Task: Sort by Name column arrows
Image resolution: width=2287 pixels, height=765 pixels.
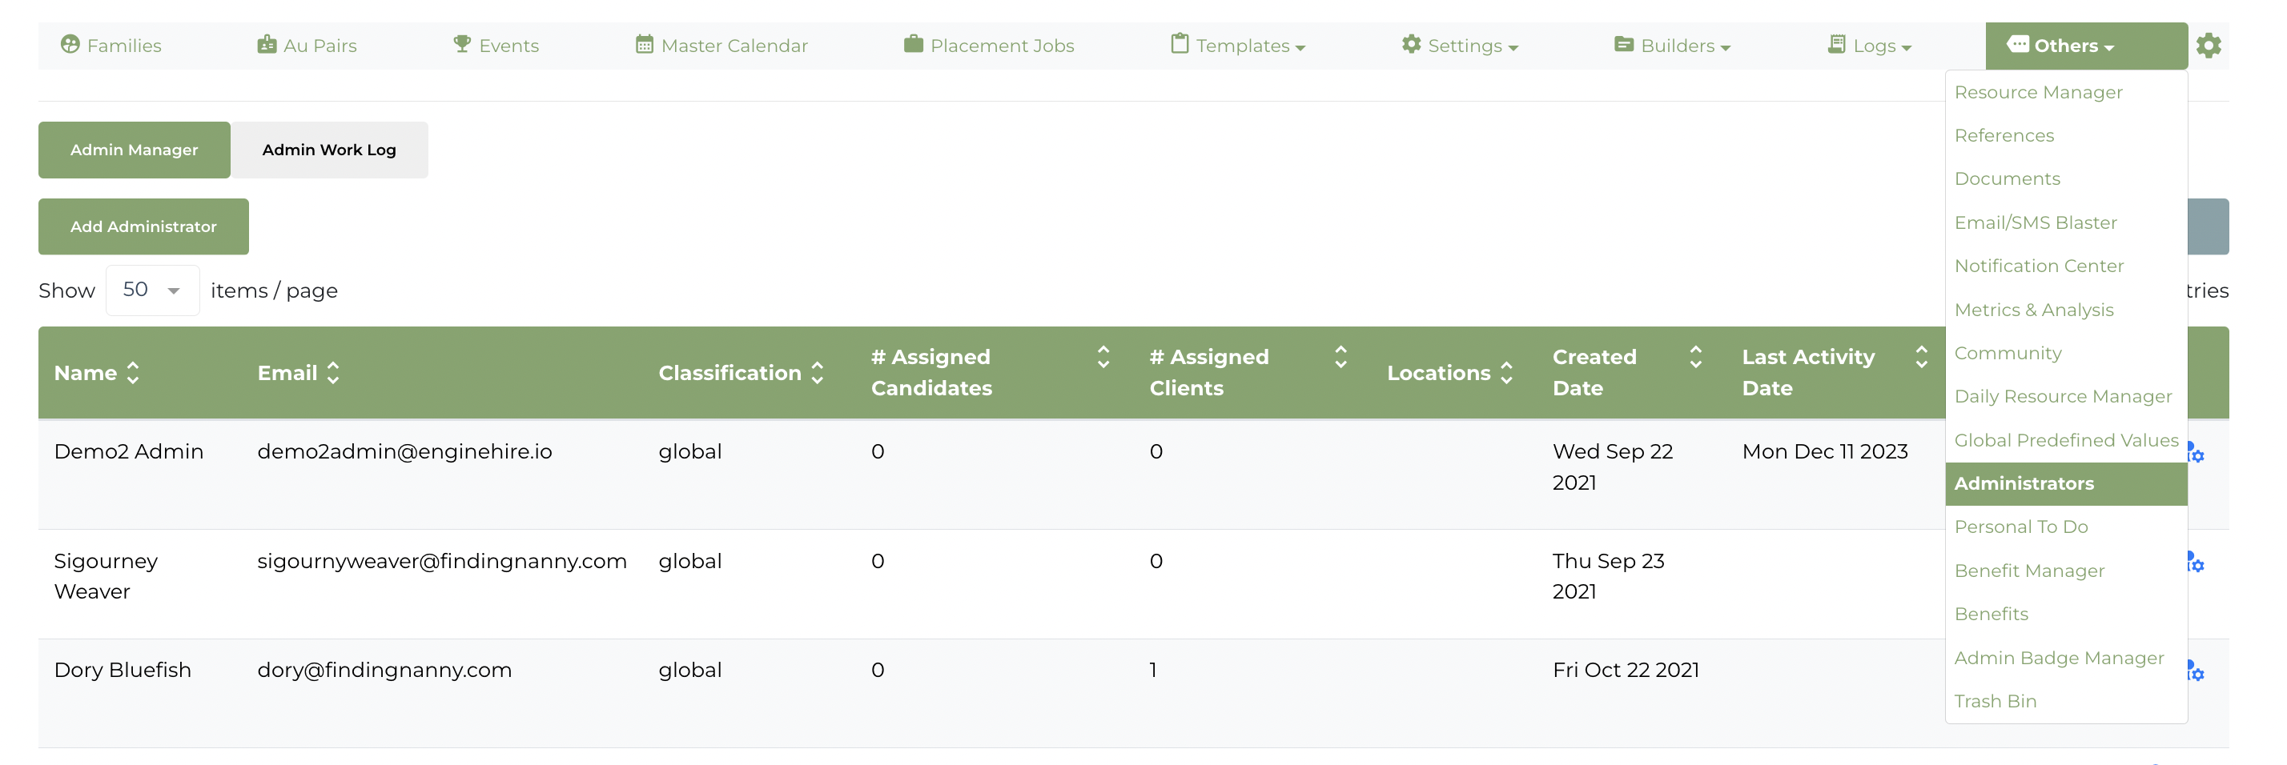Action: point(133,373)
